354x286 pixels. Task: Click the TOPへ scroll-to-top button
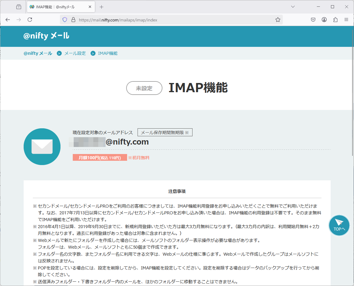pyautogui.click(x=339, y=226)
